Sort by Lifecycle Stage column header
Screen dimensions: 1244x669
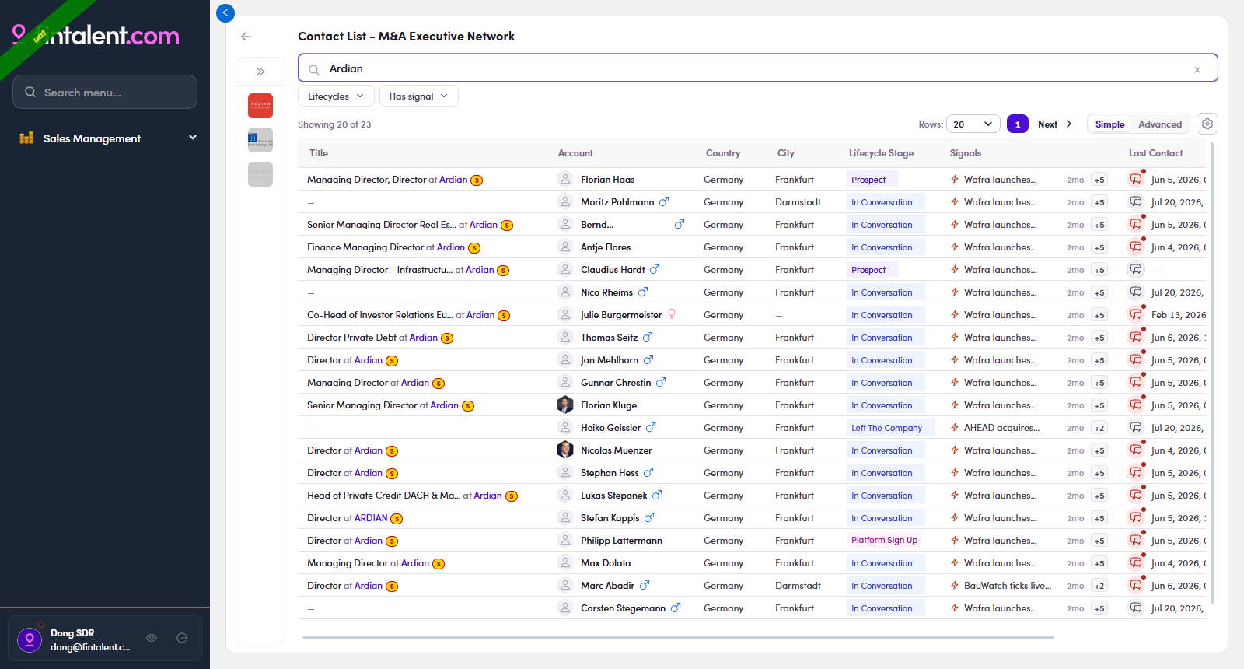[881, 153]
